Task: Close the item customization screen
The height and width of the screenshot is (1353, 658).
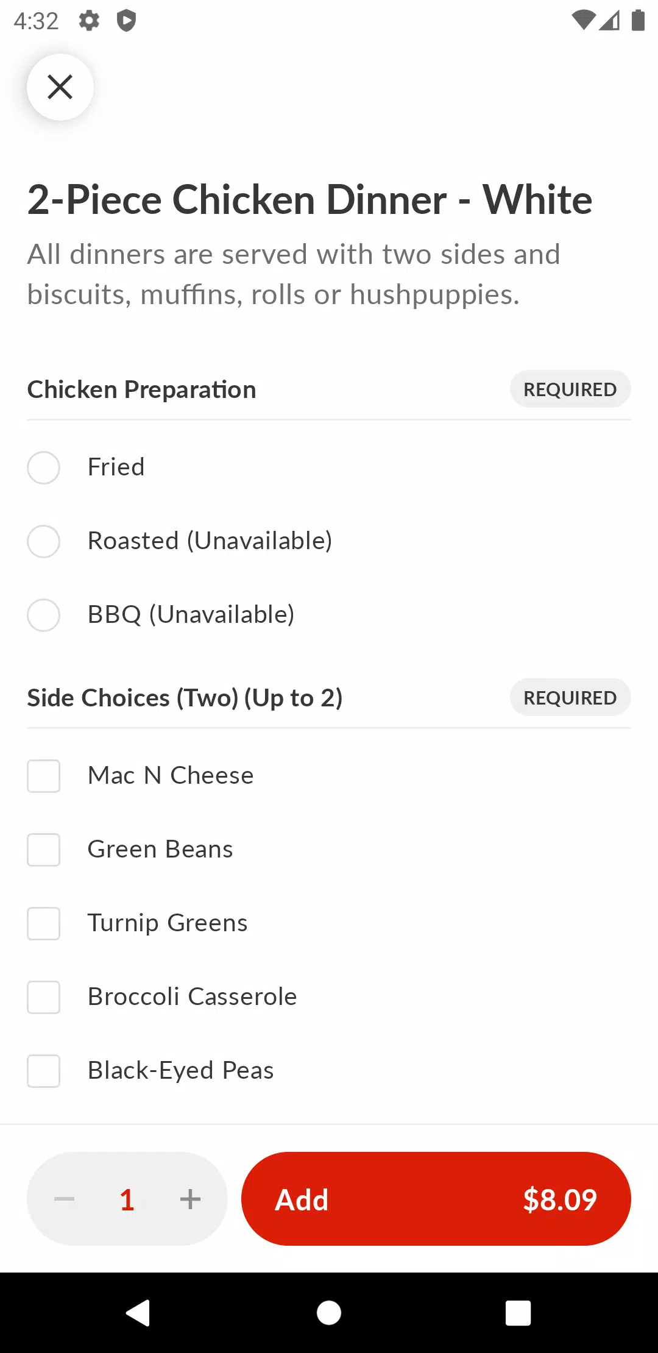Action: click(x=60, y=87)
